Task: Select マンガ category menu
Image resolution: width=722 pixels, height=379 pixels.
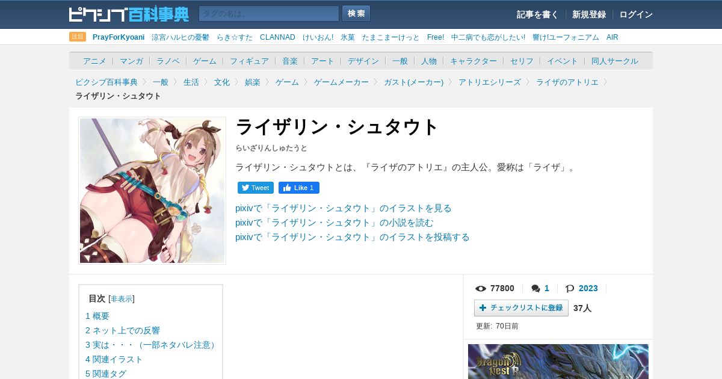Action: [131, 61]
